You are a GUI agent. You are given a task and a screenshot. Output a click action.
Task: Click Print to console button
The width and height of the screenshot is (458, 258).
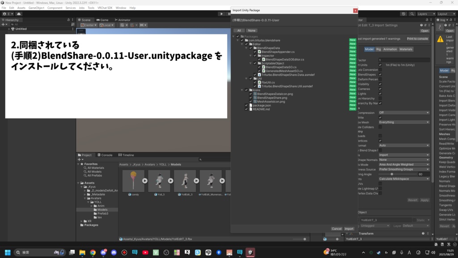point(417,39)
